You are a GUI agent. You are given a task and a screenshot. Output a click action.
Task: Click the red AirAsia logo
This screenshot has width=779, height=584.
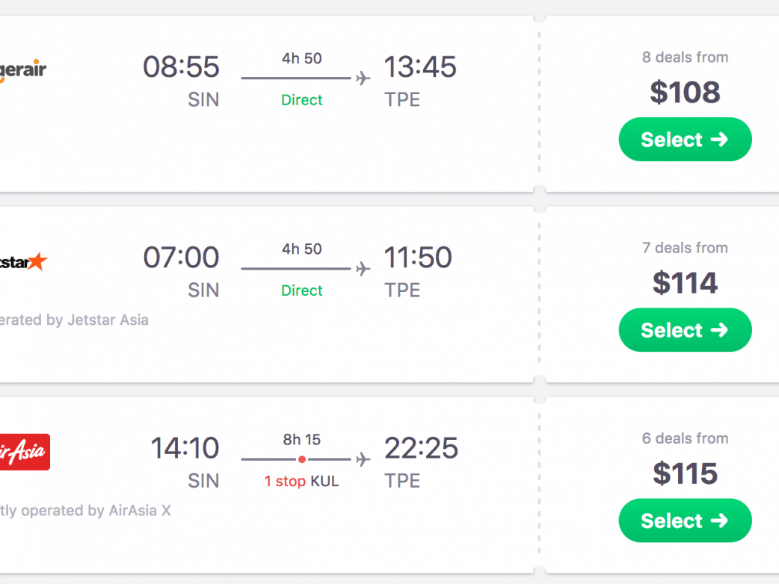[25, 452]
